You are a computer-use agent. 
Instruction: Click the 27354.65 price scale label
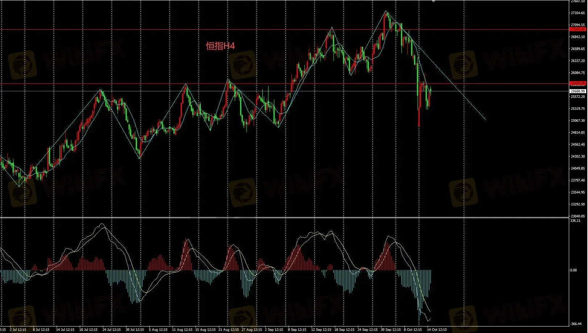[x=577, y=13]
